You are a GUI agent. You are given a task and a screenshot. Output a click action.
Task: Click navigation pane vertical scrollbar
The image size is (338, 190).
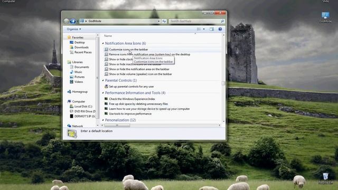click(97, 78)
